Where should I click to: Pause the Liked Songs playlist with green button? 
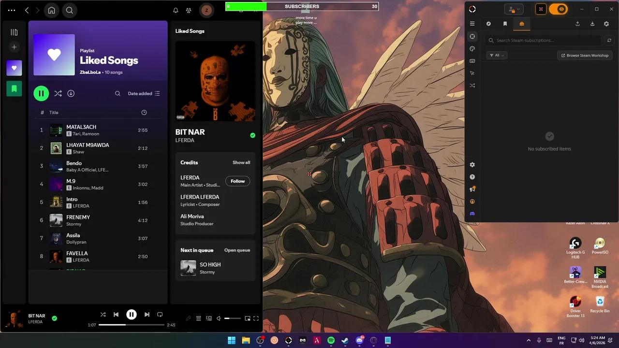pos(41,93)
